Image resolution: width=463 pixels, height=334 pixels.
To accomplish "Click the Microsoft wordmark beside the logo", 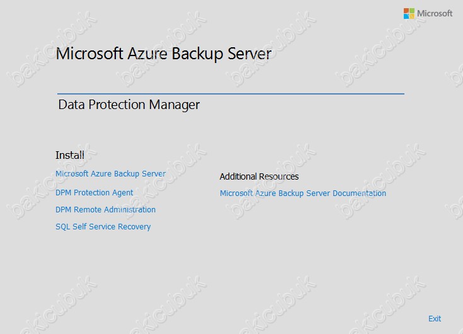I will [435, 14].
